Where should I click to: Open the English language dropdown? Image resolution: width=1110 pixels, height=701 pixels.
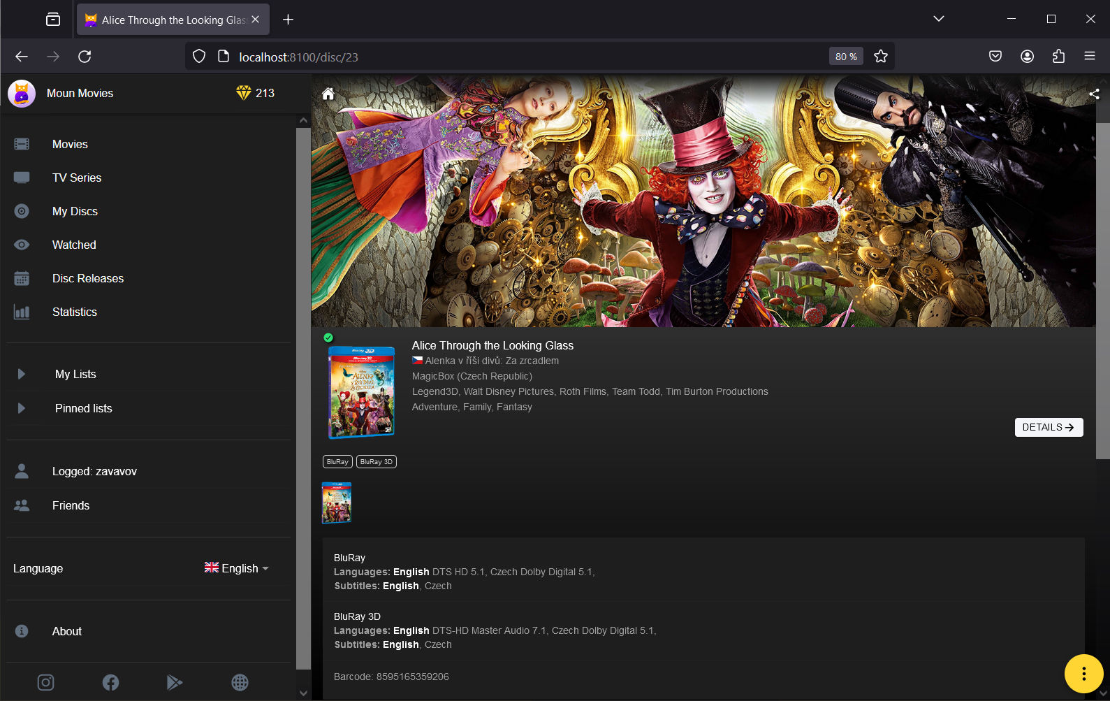236,568
